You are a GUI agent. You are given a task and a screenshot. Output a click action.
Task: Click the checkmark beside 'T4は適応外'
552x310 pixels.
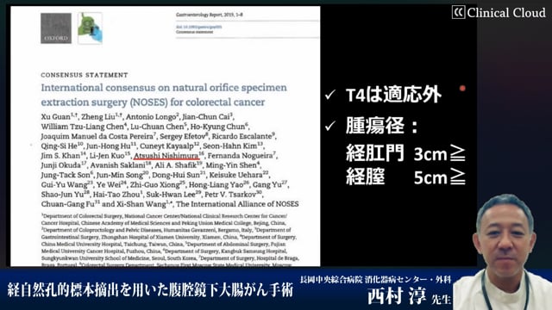(330, 95)
